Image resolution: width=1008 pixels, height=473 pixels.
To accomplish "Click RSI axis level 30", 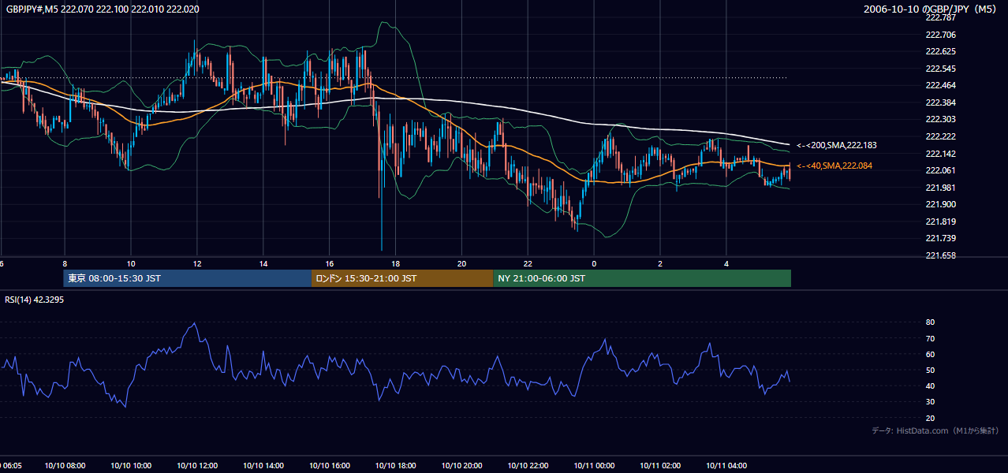I will [x=931, y=402].
